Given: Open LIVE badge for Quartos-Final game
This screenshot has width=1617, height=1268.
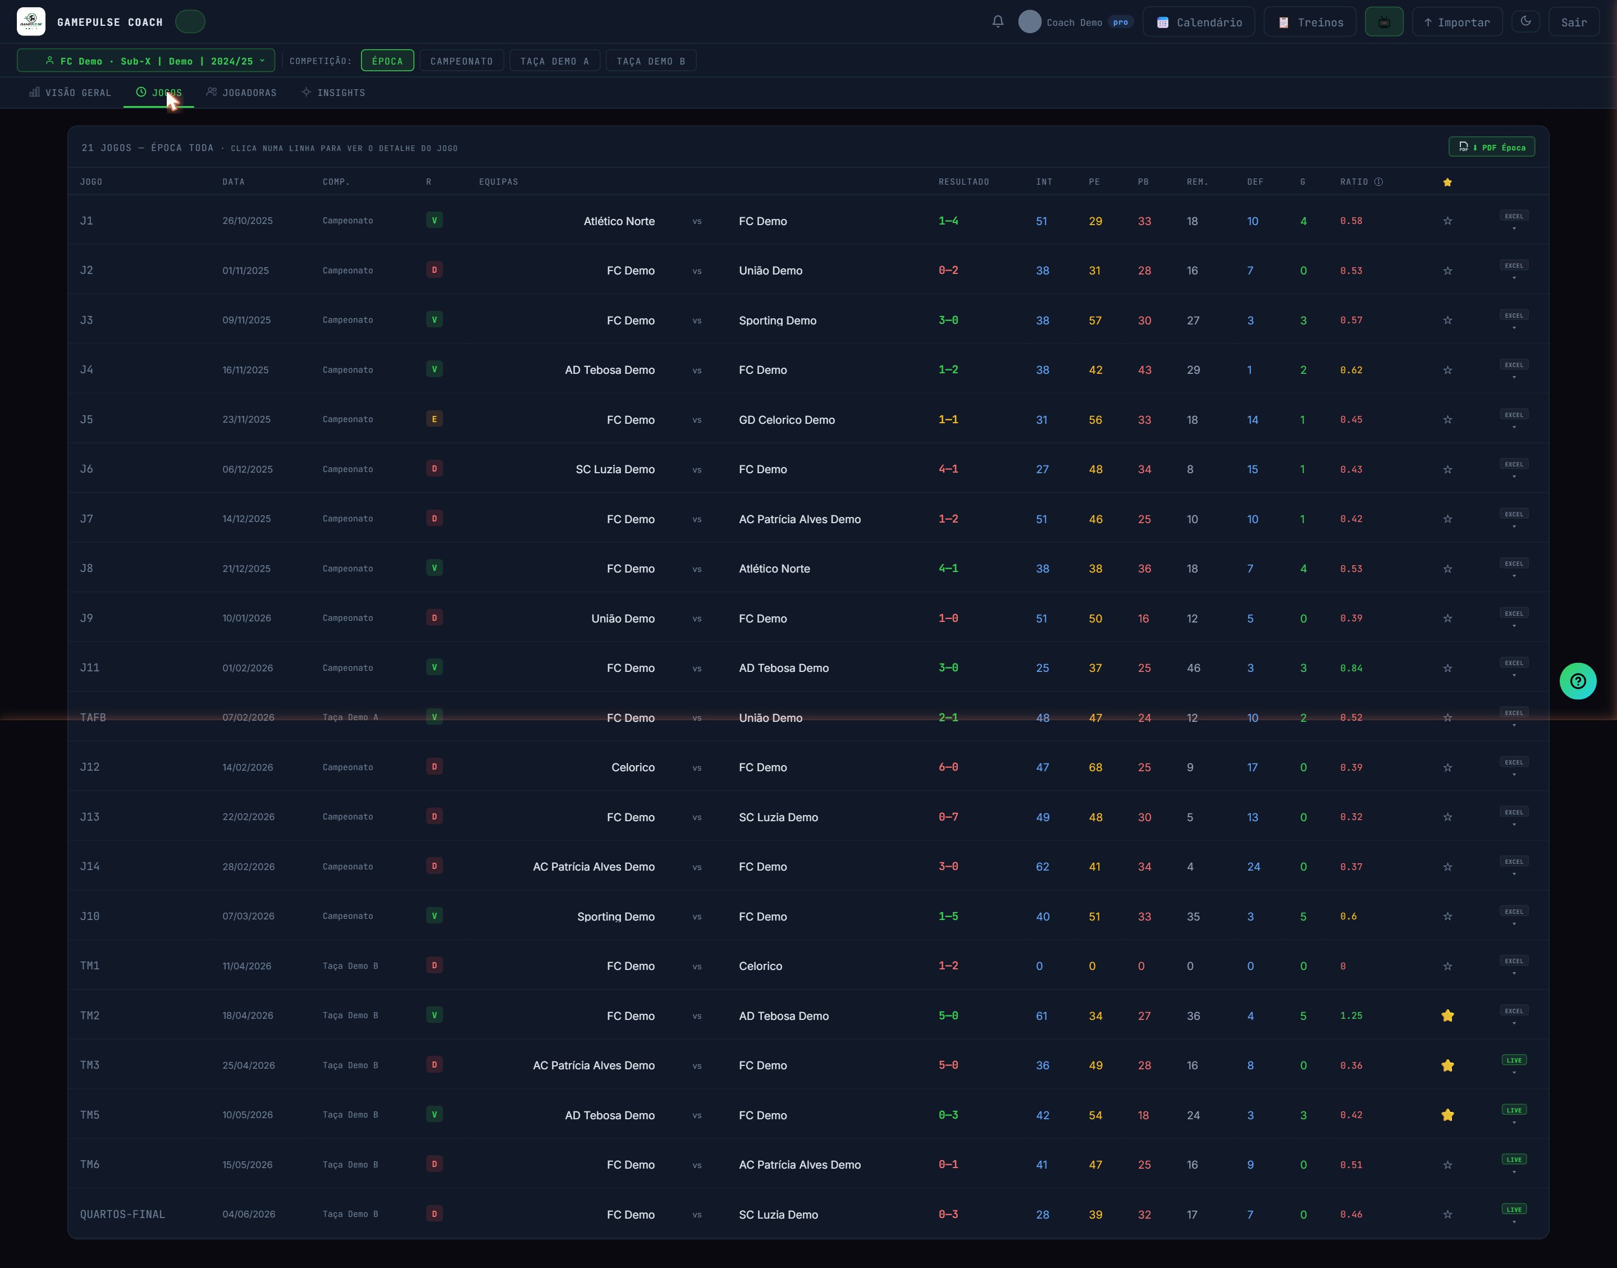Looking at the screenshot, I should [x=1514, y=1210].
